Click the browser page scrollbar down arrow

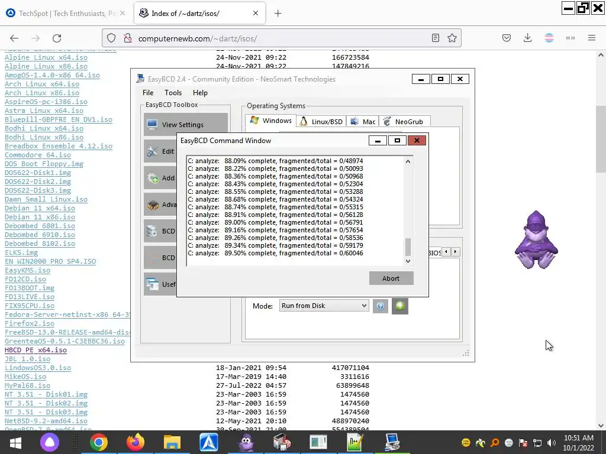click(601, 426)
